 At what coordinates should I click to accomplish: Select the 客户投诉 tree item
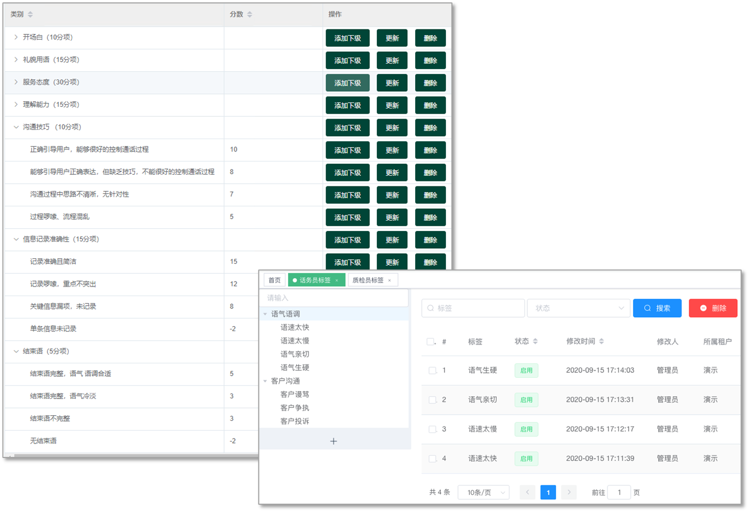[295, 421]
